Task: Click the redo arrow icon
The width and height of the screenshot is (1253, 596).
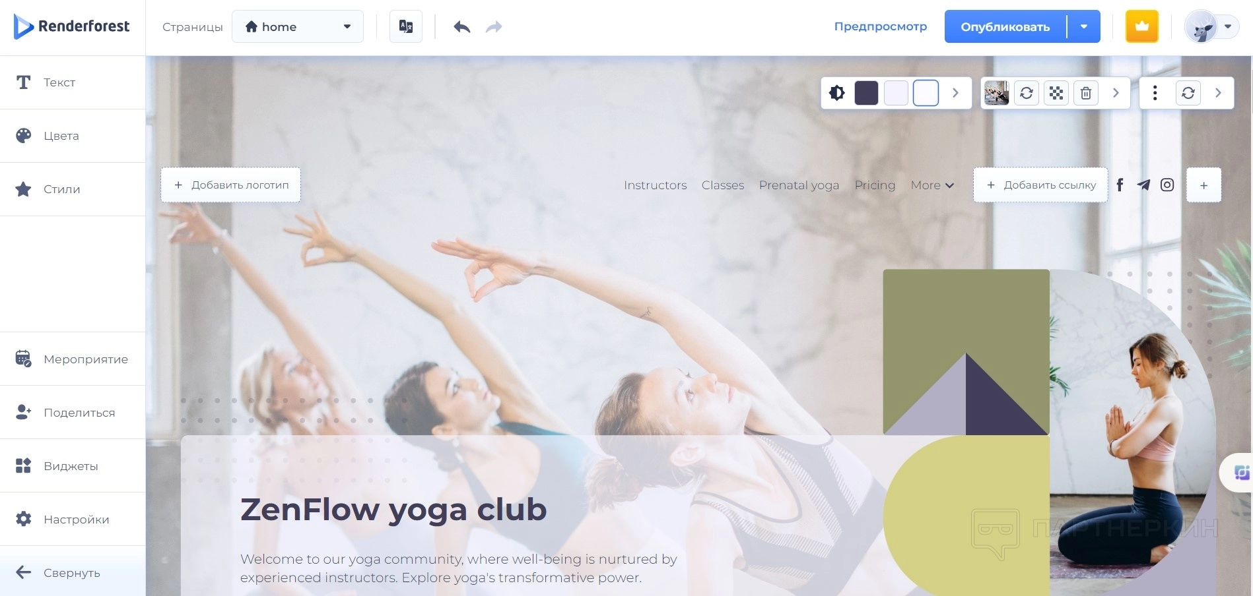Action: [494, 27]
